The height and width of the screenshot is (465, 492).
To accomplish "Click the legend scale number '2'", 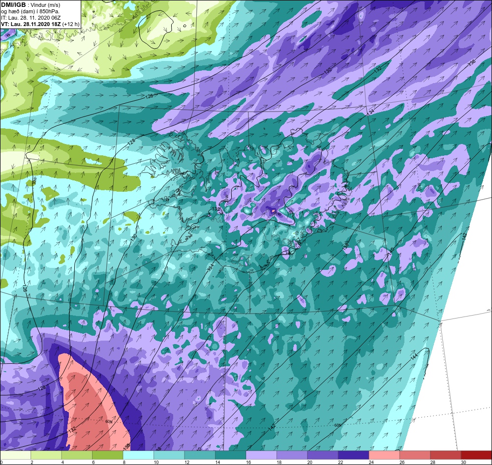I will pos(31,462).
